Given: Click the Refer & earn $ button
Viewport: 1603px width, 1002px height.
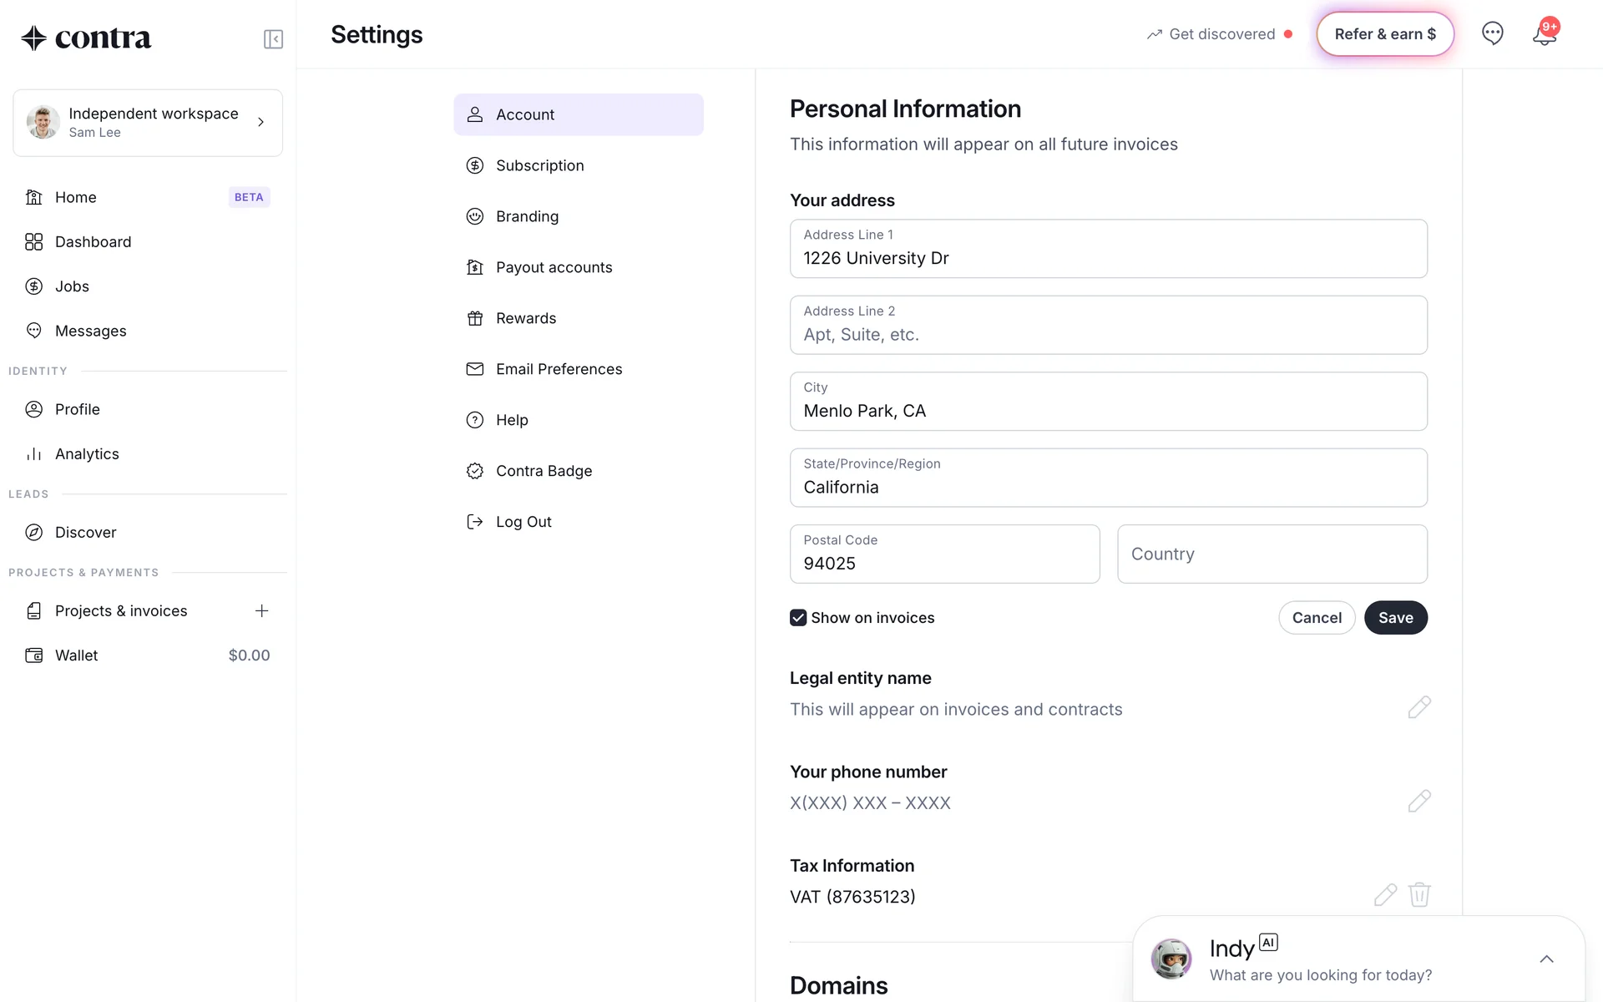Looking at the screenshot, I should (x=1384, y=34).
